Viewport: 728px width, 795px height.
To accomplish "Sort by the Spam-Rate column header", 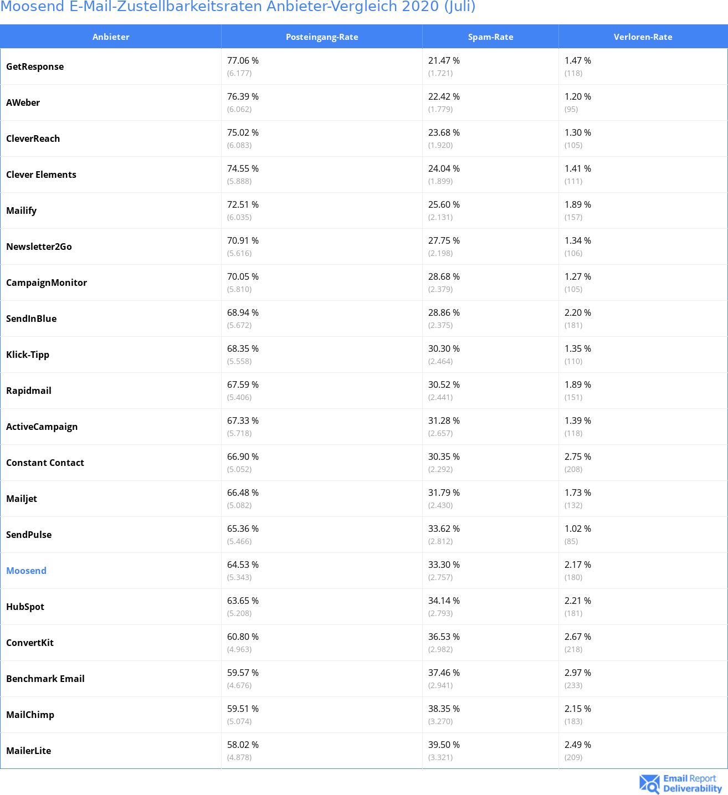I will [x=490, y=37].
